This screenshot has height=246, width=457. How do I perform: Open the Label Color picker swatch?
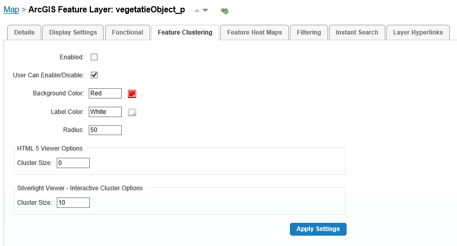[132, 112]
